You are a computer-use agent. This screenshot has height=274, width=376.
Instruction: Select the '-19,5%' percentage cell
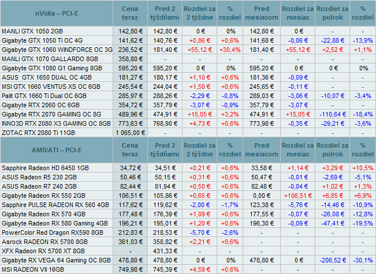(x=363, y=223)
